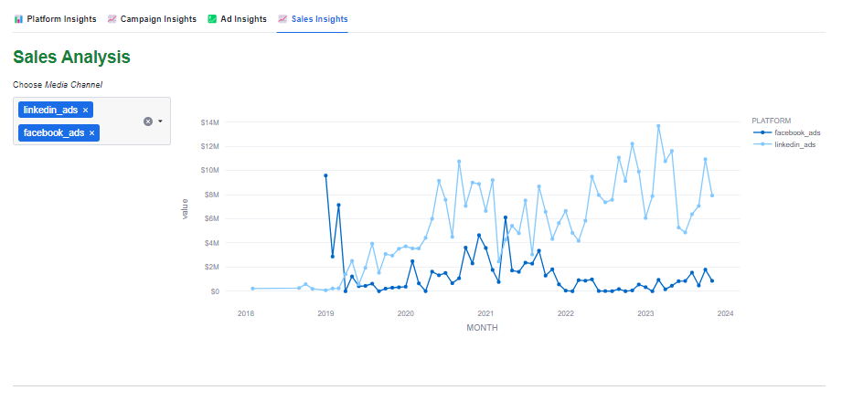The image size is (842, 401).
Task: Click the first facebook_ads point at 2019
Action: click(x=325, y=175)
